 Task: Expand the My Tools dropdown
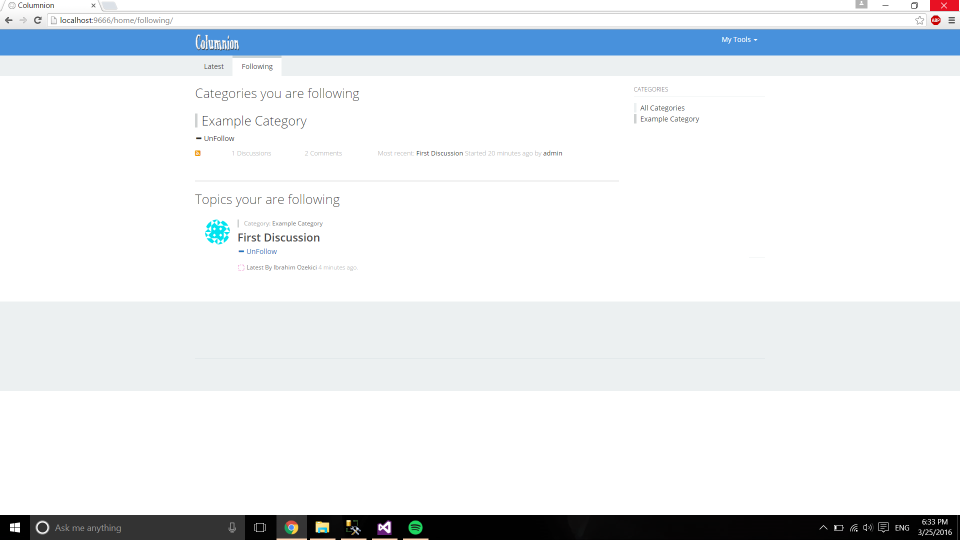coord(739,39)
